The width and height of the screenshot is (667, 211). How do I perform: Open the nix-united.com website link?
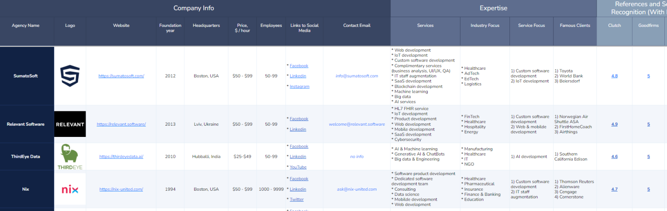point(121,189)
